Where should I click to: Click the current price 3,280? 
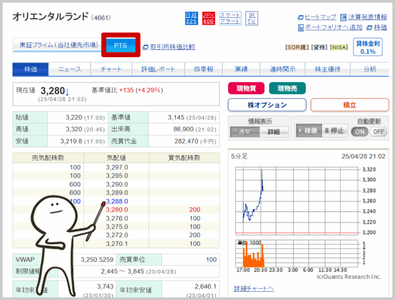[x=53, y=91]
